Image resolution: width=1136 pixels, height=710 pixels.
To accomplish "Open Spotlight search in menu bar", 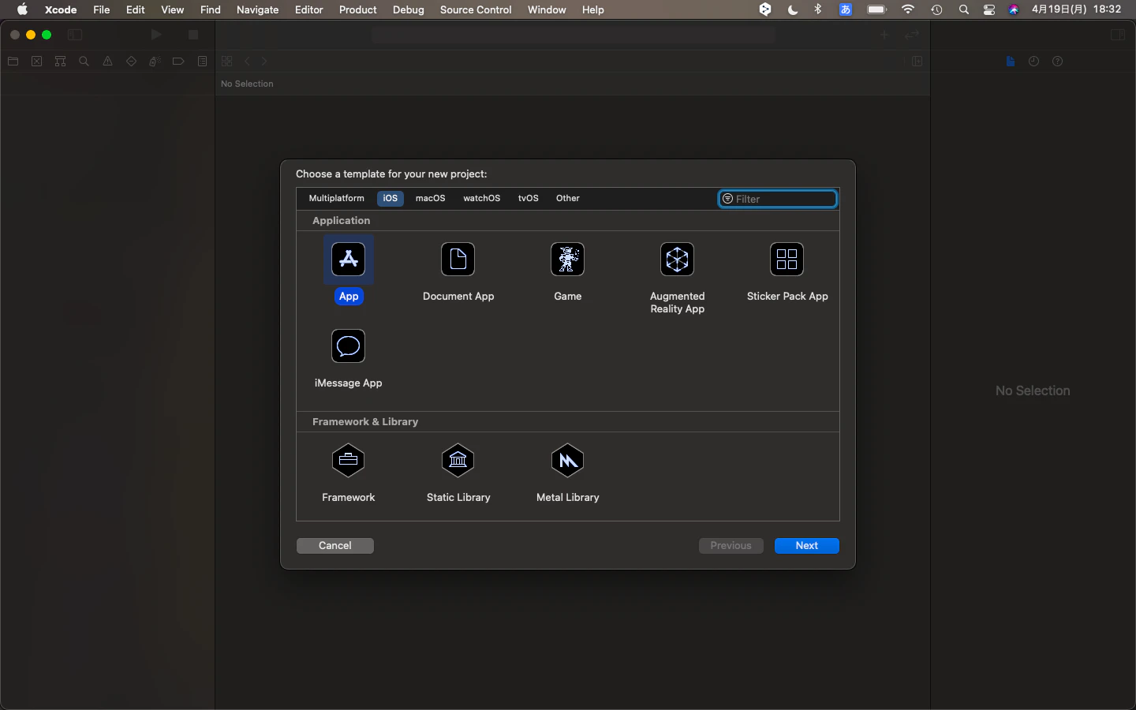I will pyautogui.click(x=963, y=9).
